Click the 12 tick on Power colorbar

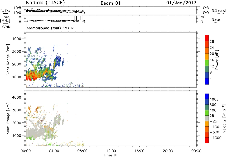click(212, 66)
